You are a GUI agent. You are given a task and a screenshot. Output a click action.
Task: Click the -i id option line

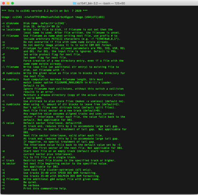tap(6, 26)
